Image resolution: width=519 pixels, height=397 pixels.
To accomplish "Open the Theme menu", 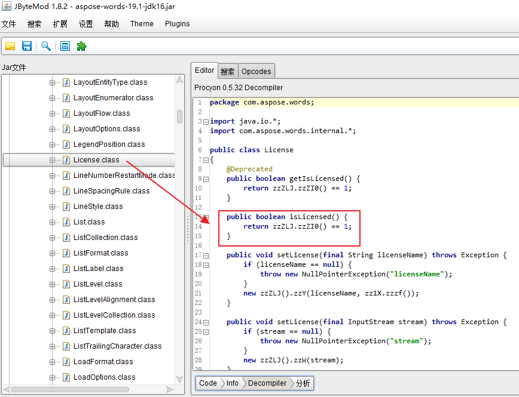I will pyautogui.click(x=142, y=24).
